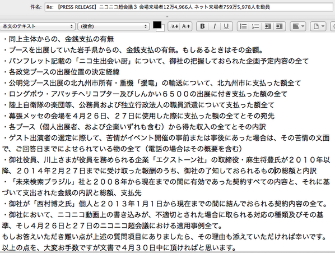Decrease the font size
335x253 pixels.
pos(175,26)
